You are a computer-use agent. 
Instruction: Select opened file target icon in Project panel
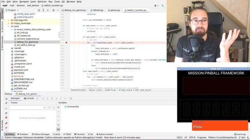click(39, 10)
